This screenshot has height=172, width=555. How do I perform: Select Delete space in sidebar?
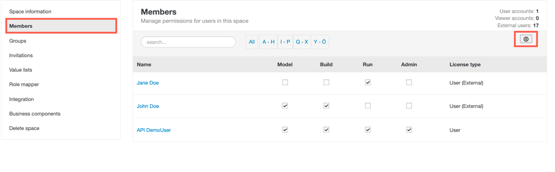(x=24, y=128)
